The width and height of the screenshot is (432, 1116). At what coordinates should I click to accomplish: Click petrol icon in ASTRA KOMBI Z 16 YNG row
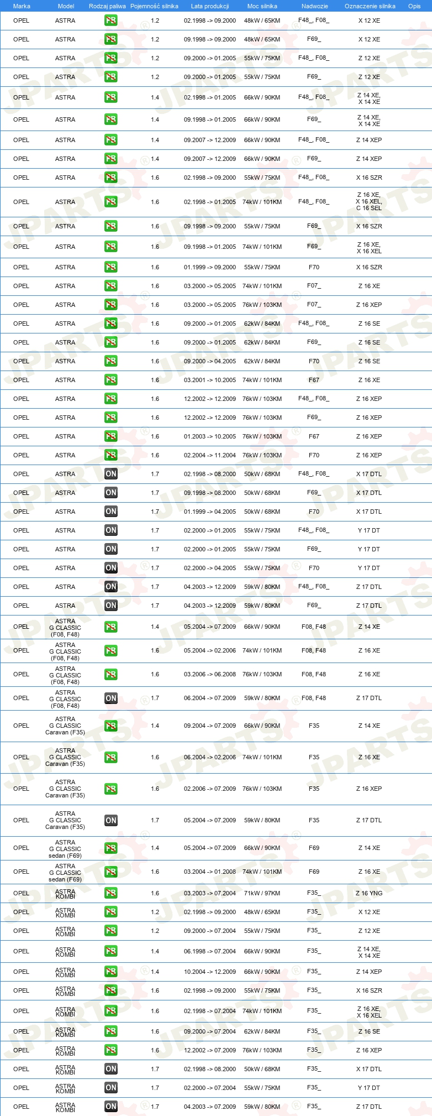tap(111, 893)
